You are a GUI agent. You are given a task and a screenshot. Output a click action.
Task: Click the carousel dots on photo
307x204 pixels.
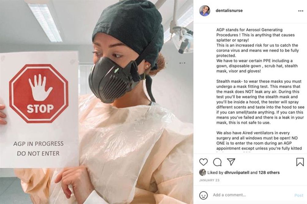(182, 63)
